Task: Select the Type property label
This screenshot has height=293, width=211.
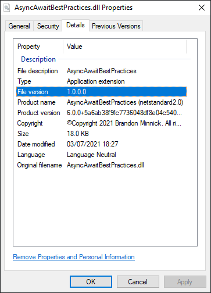Action: tap(24, 81)
